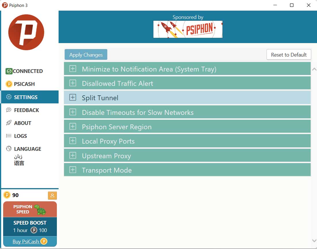Viewport: 317px width, 249px height.
Task: Expand Disallowed Traffic Alert settings
Action: coord(73,83)
